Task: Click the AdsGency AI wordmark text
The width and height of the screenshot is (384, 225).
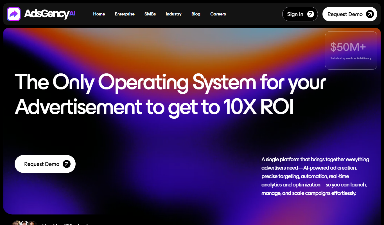Action: click(x=49, y=14)
